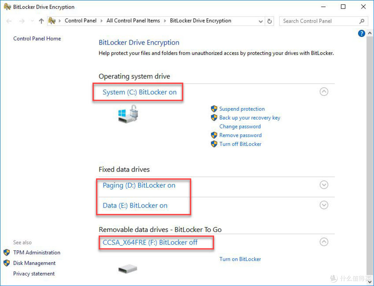
Task: Click CCSA_X64FRE (F:) BitLocker off link
Action: click(150, 242)
